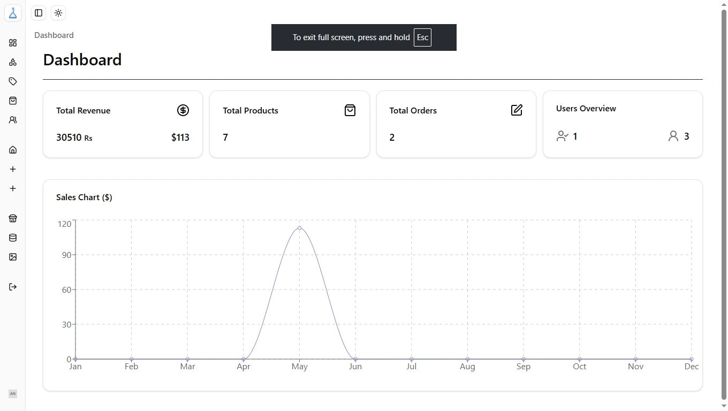Switch theme using the sun icon

pyautogui.click(x=58, y=13)
